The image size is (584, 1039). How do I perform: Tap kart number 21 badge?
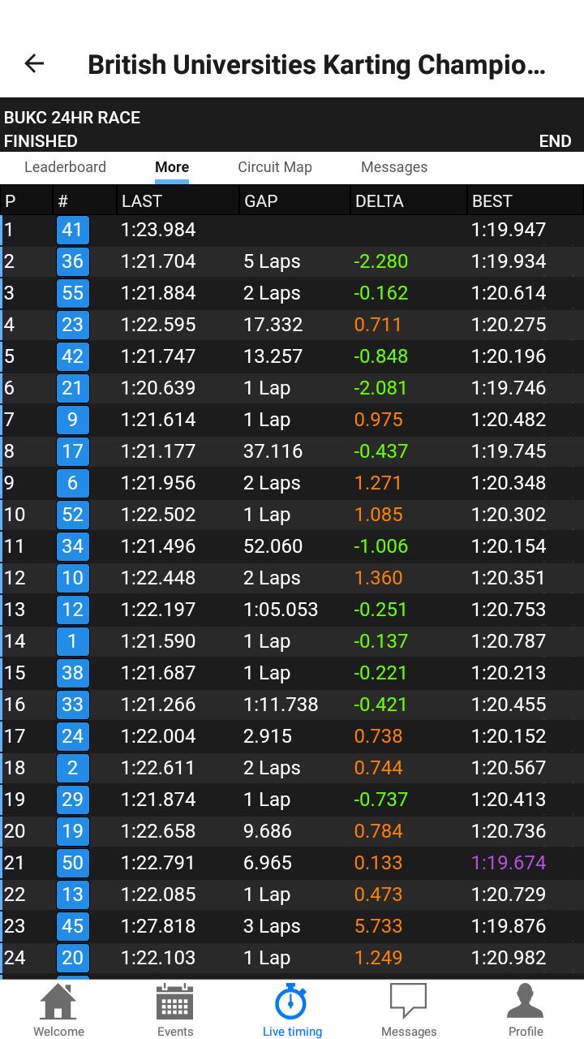(73, 388)
